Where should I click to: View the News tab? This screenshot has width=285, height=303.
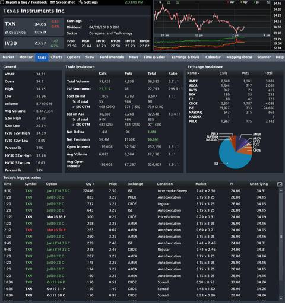tap(134, 57)
